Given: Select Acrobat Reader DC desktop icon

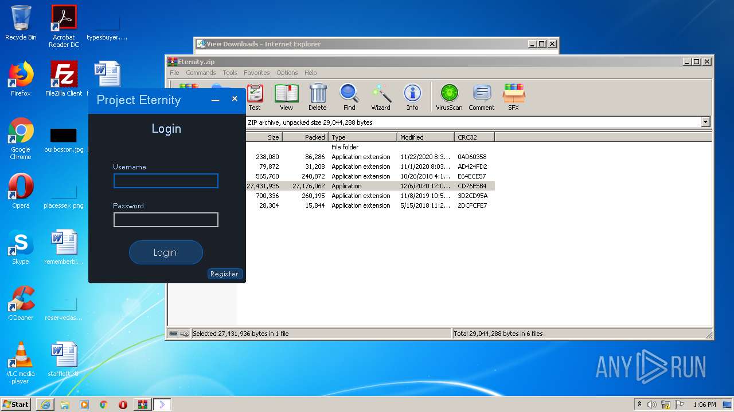Looking at the screenshot, I should point(64,26).
